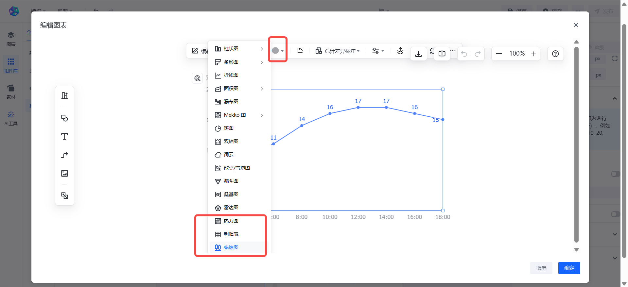Image resolution: width=628 pixels, height=287 pixels.
Task: Choose 蜡烛图 from chart type menu
Action: pyautogui.click(x=231, y=247)
